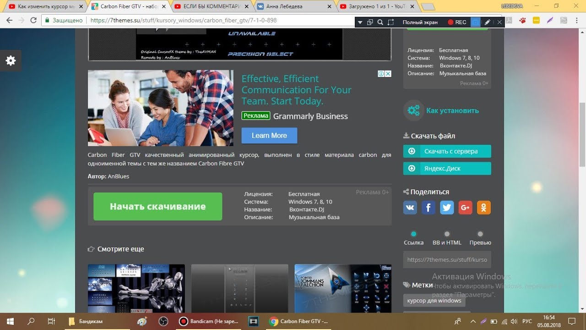Click Bandicam rectangle selection icon

tap(391, 22)
